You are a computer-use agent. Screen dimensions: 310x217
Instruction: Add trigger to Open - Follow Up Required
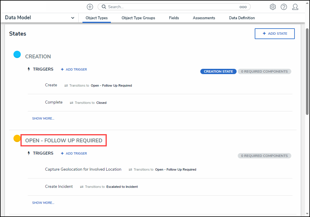point(74,153)
